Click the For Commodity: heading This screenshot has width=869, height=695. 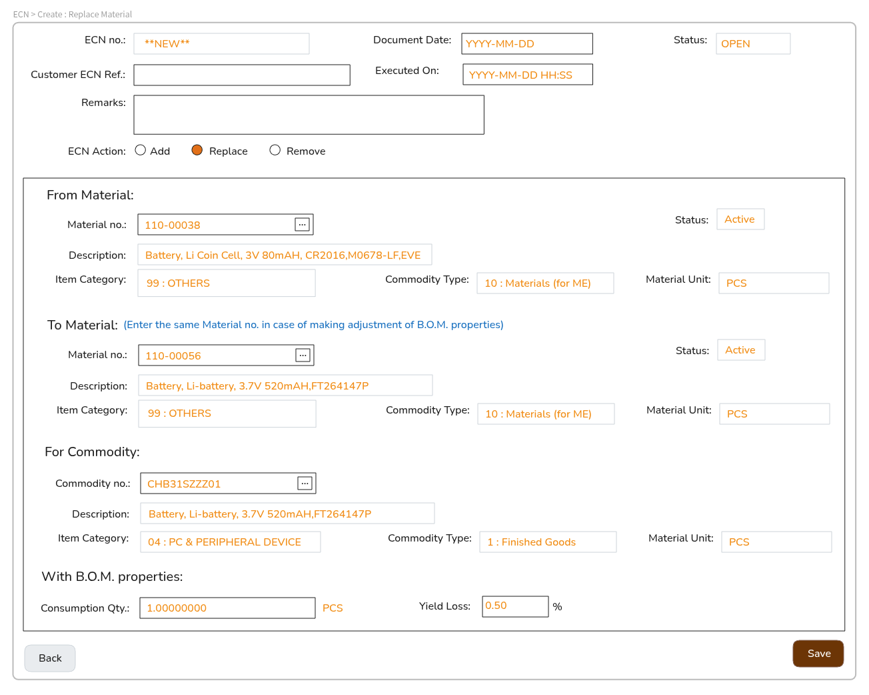point(92,452)
